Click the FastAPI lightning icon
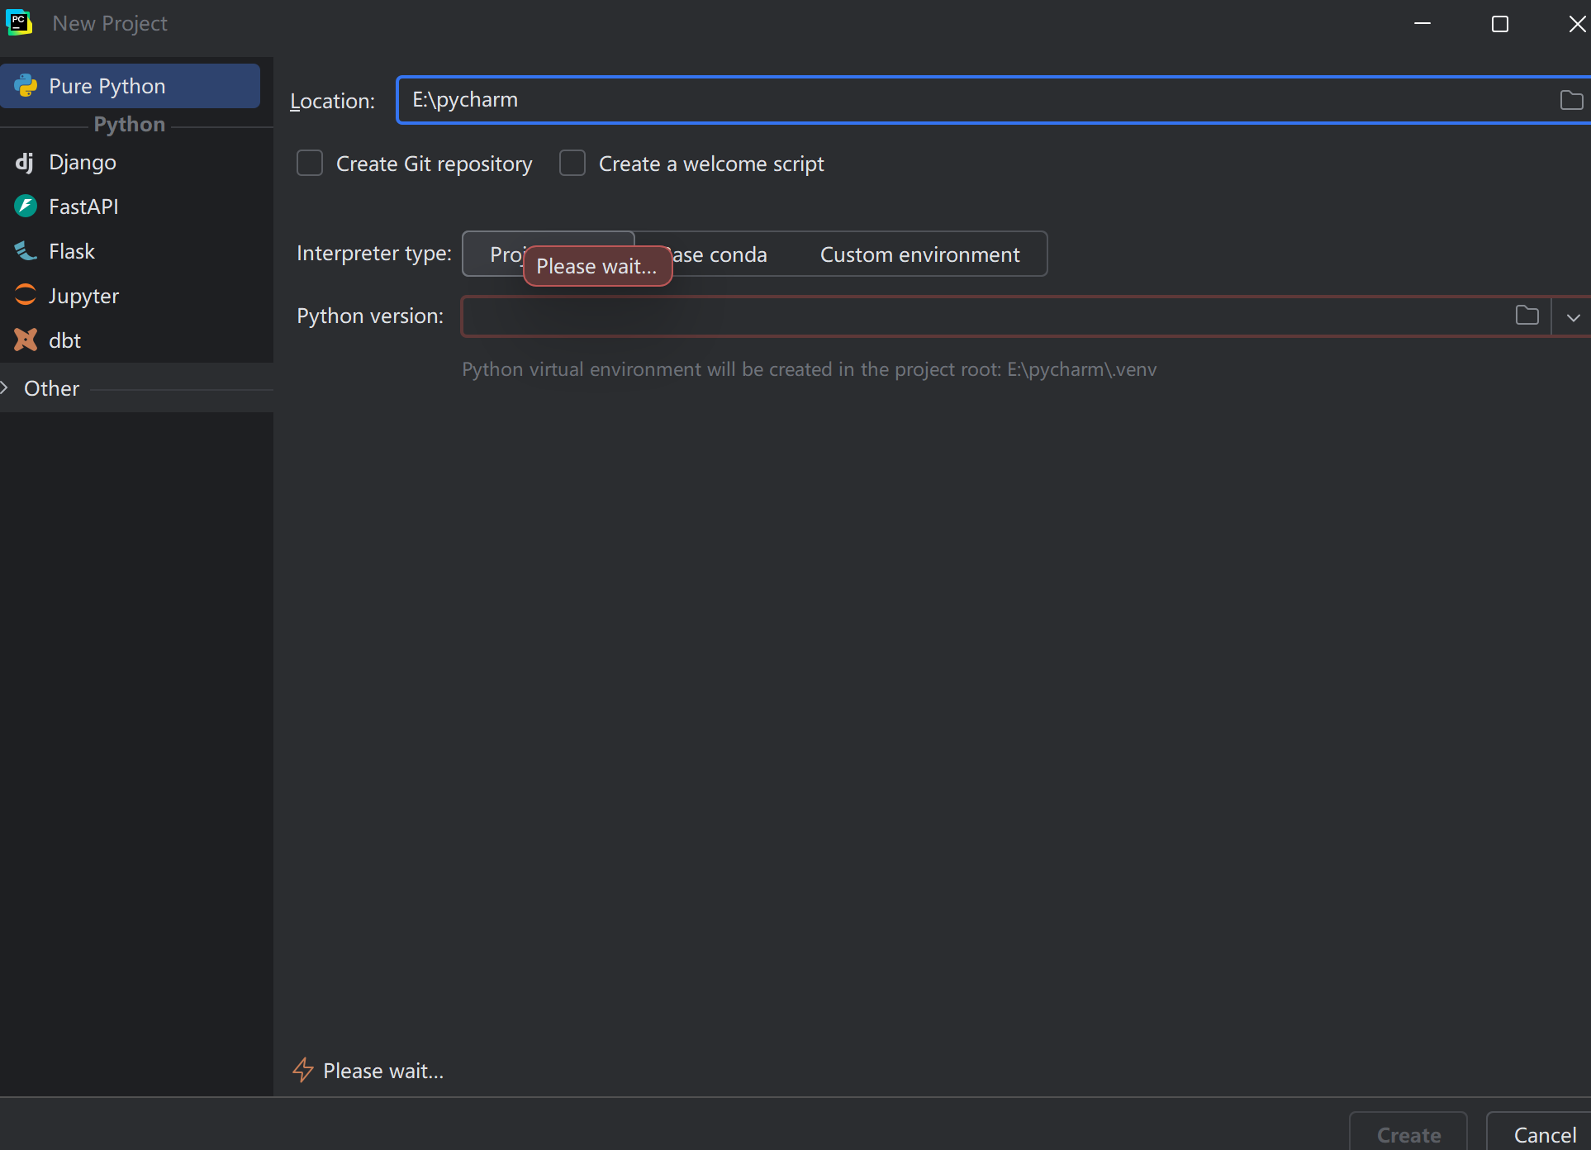 26,206
